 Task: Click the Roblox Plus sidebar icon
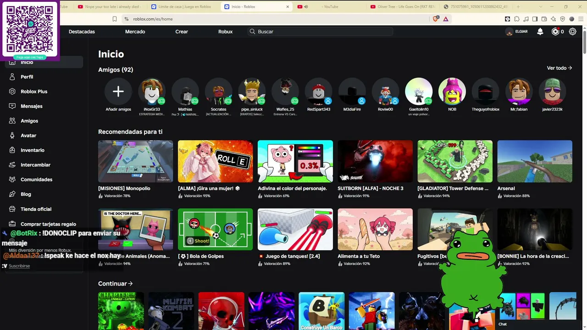pos(12,91)
